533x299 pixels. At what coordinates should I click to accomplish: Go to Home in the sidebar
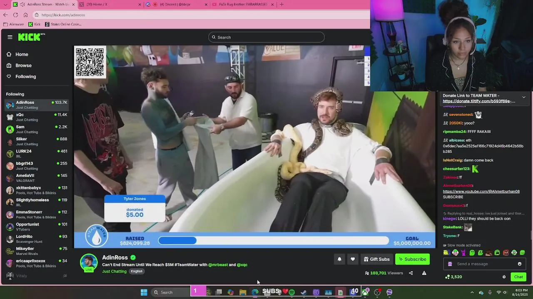pyautogui.click(x=18, y=54)
